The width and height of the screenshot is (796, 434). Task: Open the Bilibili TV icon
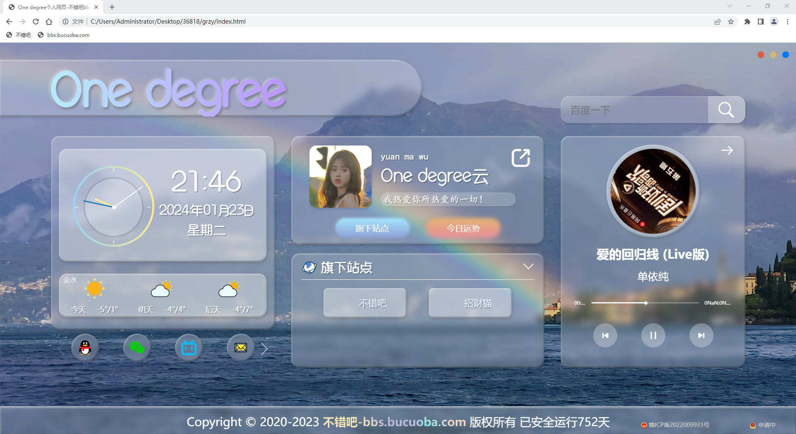point(189,347)
